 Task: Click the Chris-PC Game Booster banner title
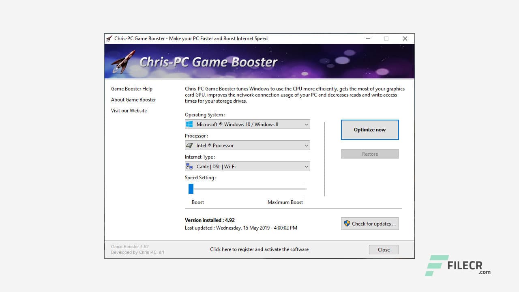pos(208,62)
